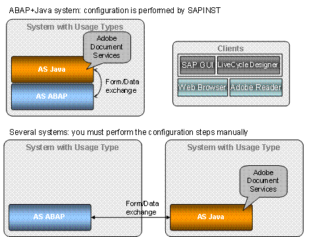The height and width of the screenshot is (237, 316).
Task: Select the AS ABAP block in bottom-left system
Action: pos(50,217)
